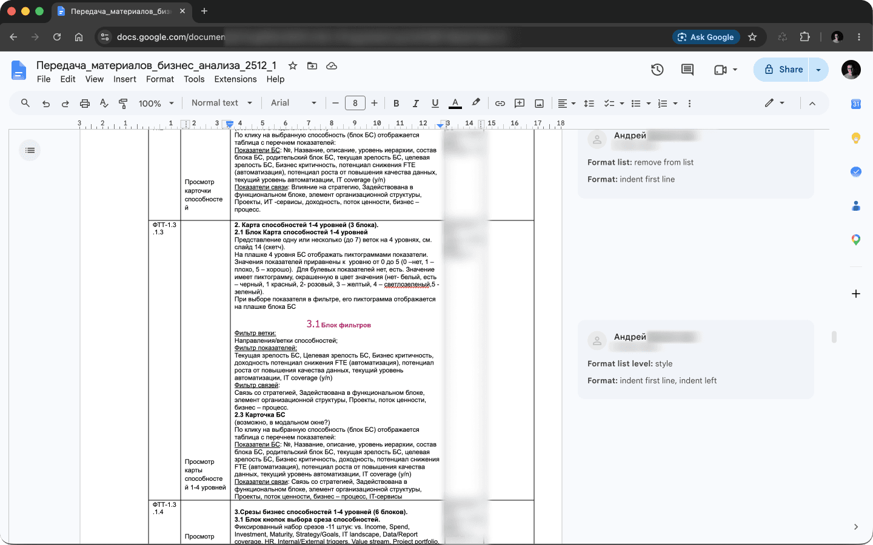
Task: Open the File menu
Action: pos(44,79)
